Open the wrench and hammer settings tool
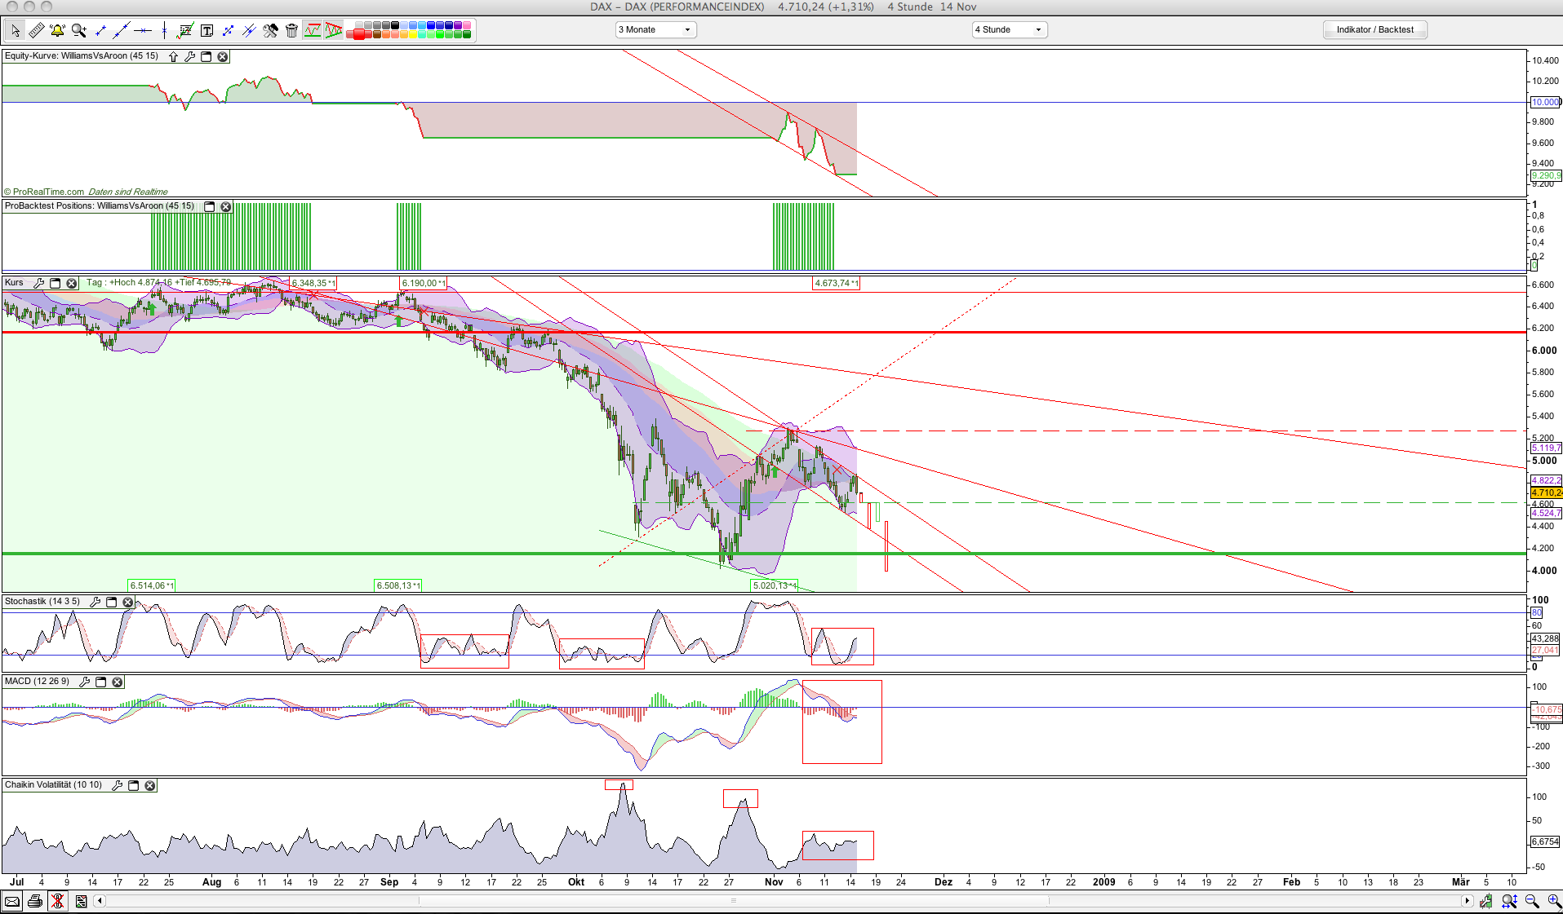 270,31
